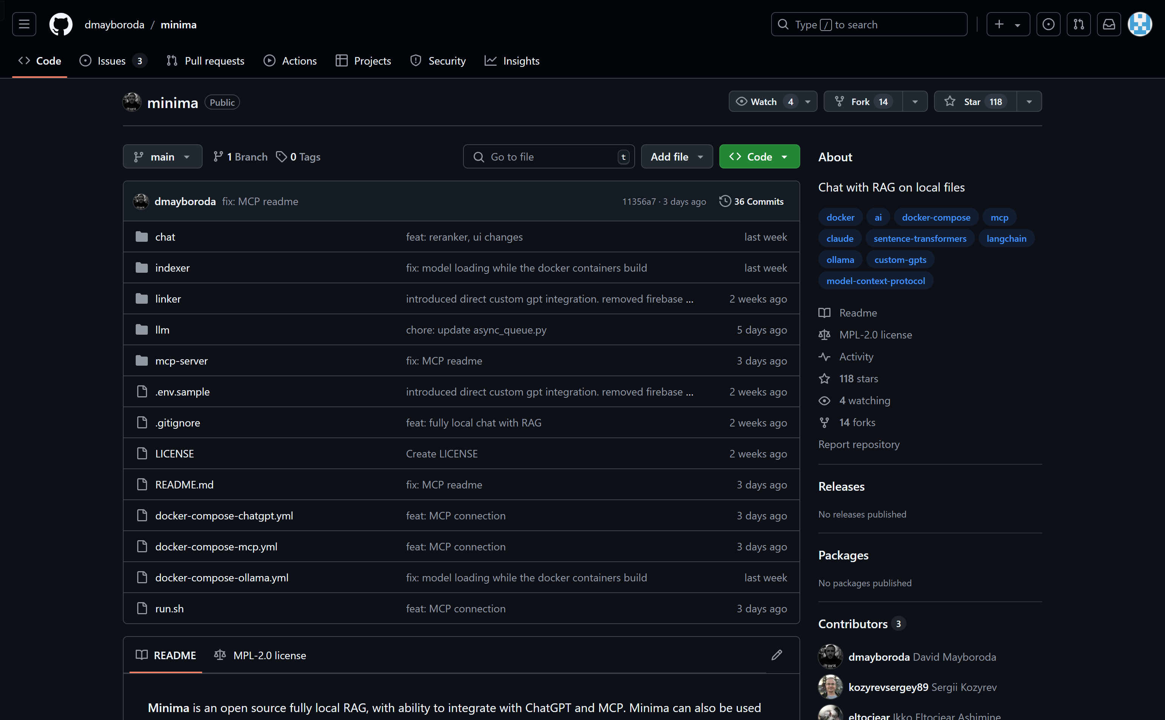
Task: Click the plus create new icon
Action: tap(999, 24)
